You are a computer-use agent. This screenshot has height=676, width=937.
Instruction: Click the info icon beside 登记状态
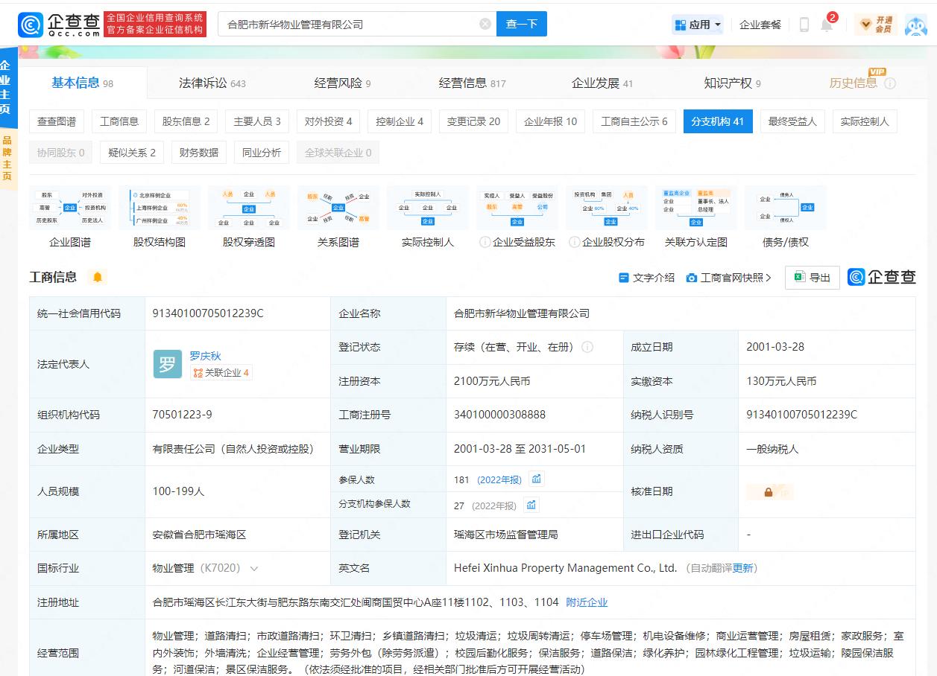(587, 347)
